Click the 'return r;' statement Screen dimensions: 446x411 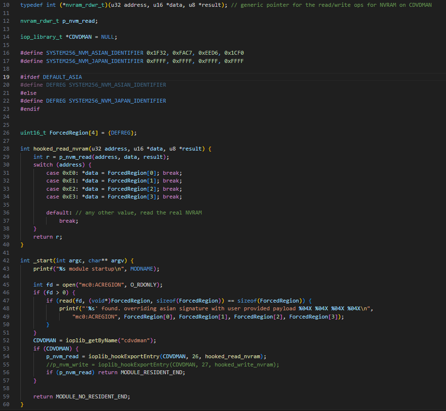pos(48,237)
